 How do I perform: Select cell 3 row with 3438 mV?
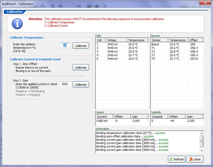point(122,52)
